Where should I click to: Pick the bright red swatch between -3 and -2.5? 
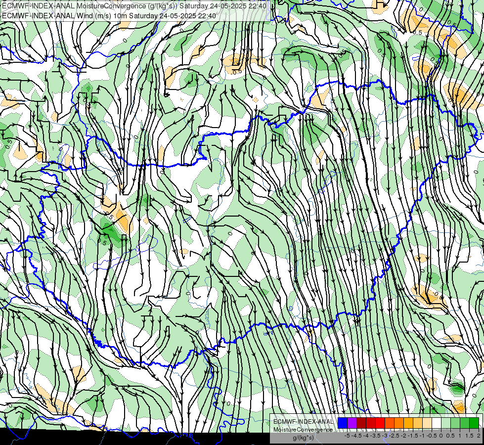(x=380, y=423)
